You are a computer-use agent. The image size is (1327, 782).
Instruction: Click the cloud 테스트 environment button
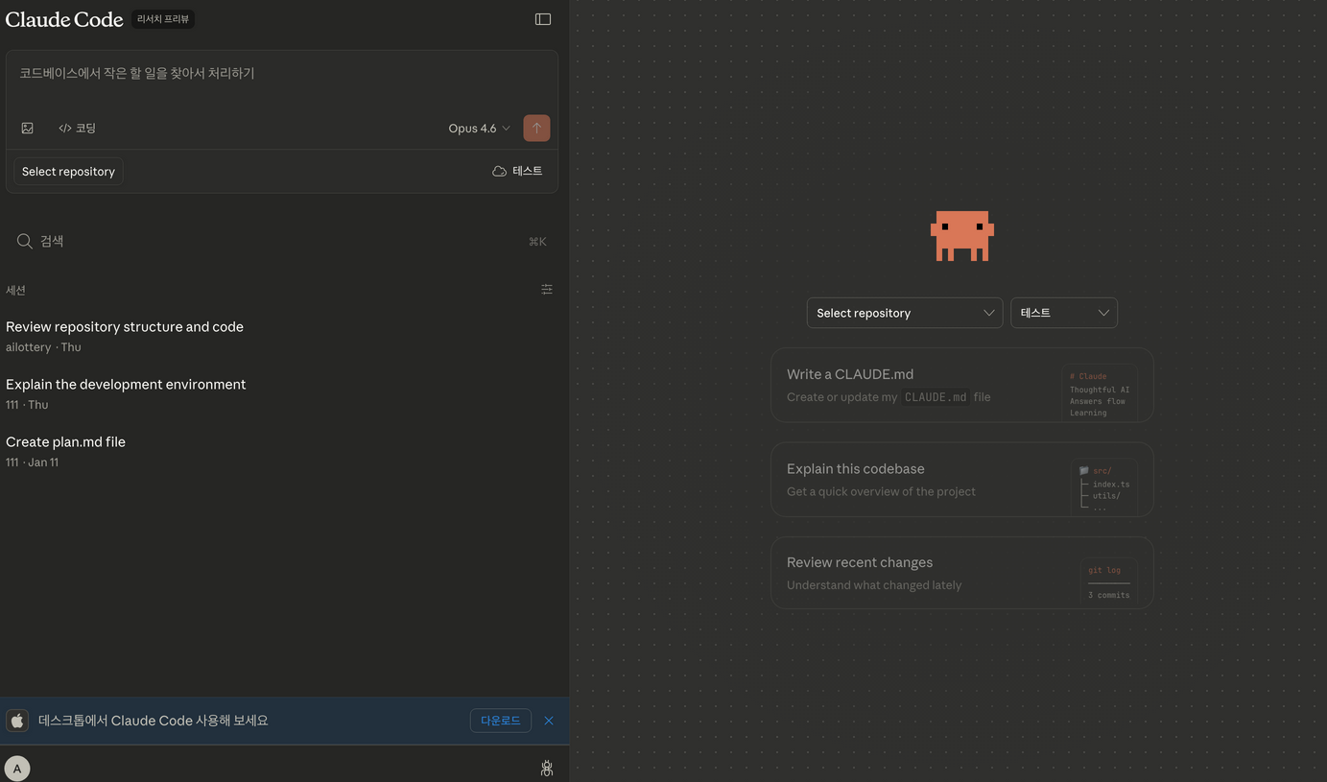click(x=517, y=171)
